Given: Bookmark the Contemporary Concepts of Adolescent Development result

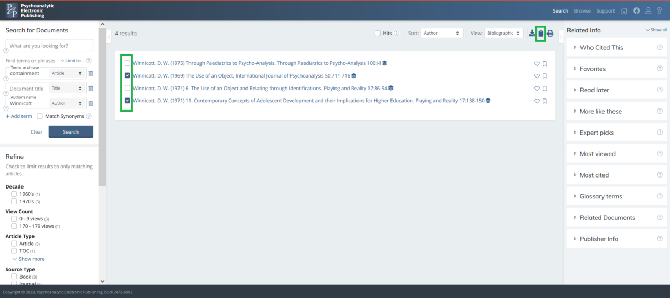Looking at the screenshot, I should pyautogui.click(x=545, y=102).
